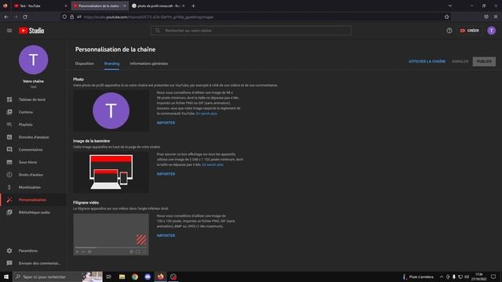Screen dimensions: 502x282
Task: Open En savoir plus link under banner
Action: coord(213,164)
